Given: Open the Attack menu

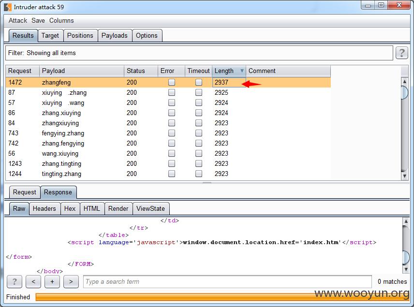Looking at the screenshot, I should coord(18,21).
